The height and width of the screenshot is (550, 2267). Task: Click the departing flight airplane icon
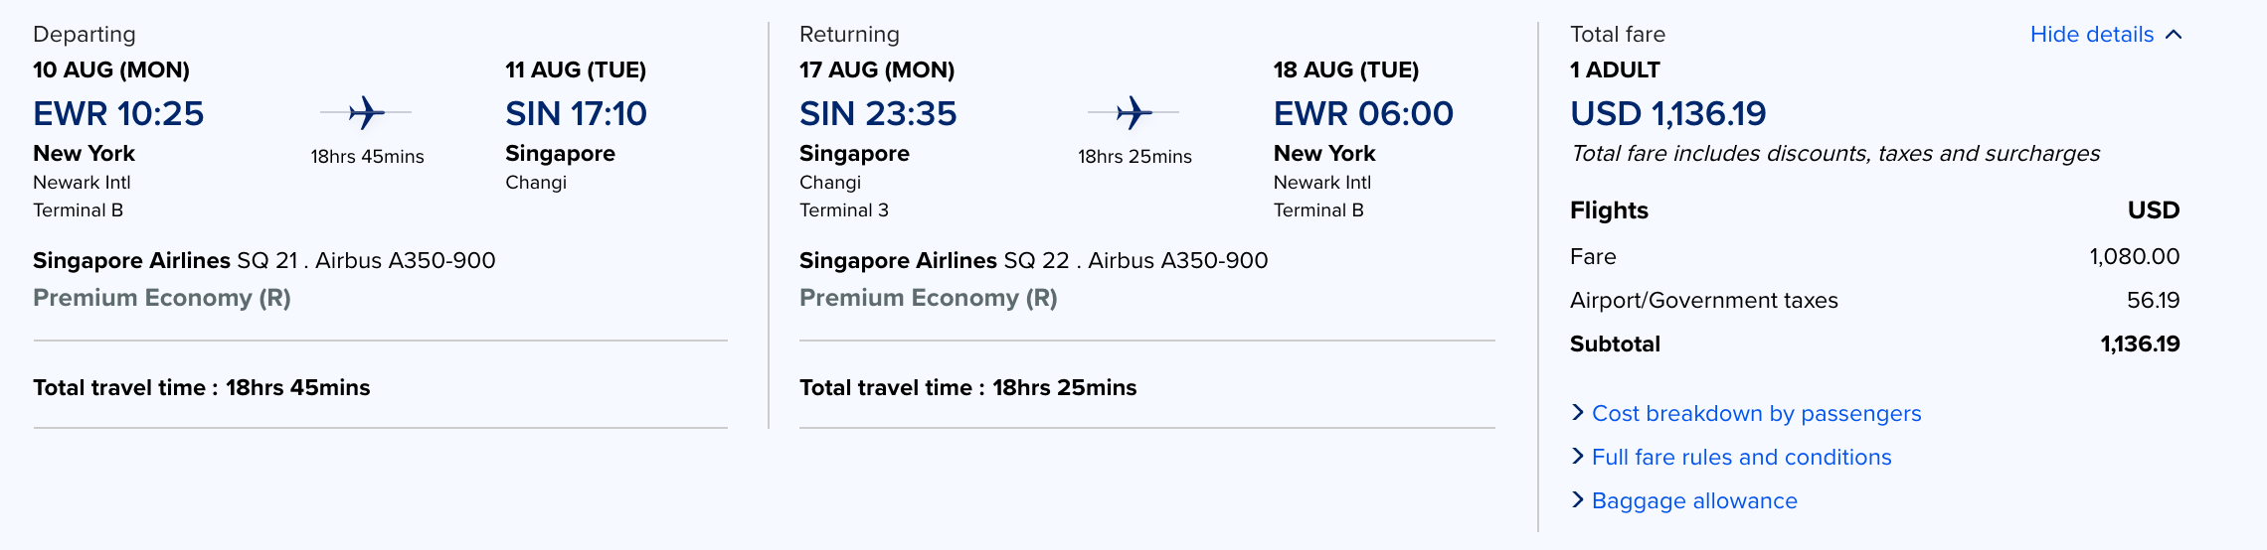tap(366, 113)
